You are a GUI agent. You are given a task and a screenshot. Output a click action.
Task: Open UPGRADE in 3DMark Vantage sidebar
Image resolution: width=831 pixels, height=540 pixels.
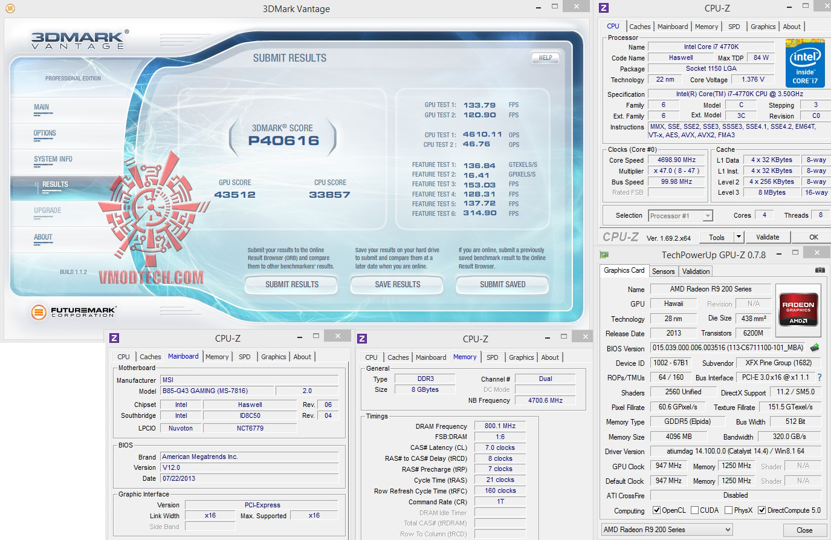(x=48, y=210)
